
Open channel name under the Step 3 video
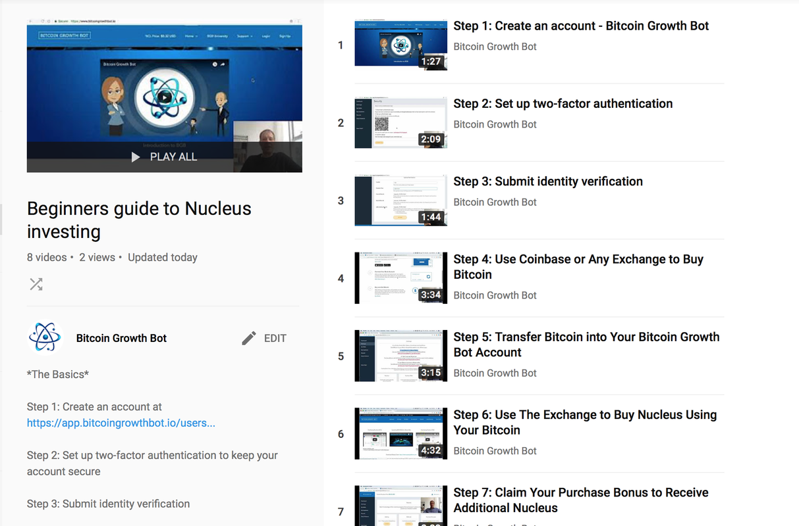pos(495,202)
